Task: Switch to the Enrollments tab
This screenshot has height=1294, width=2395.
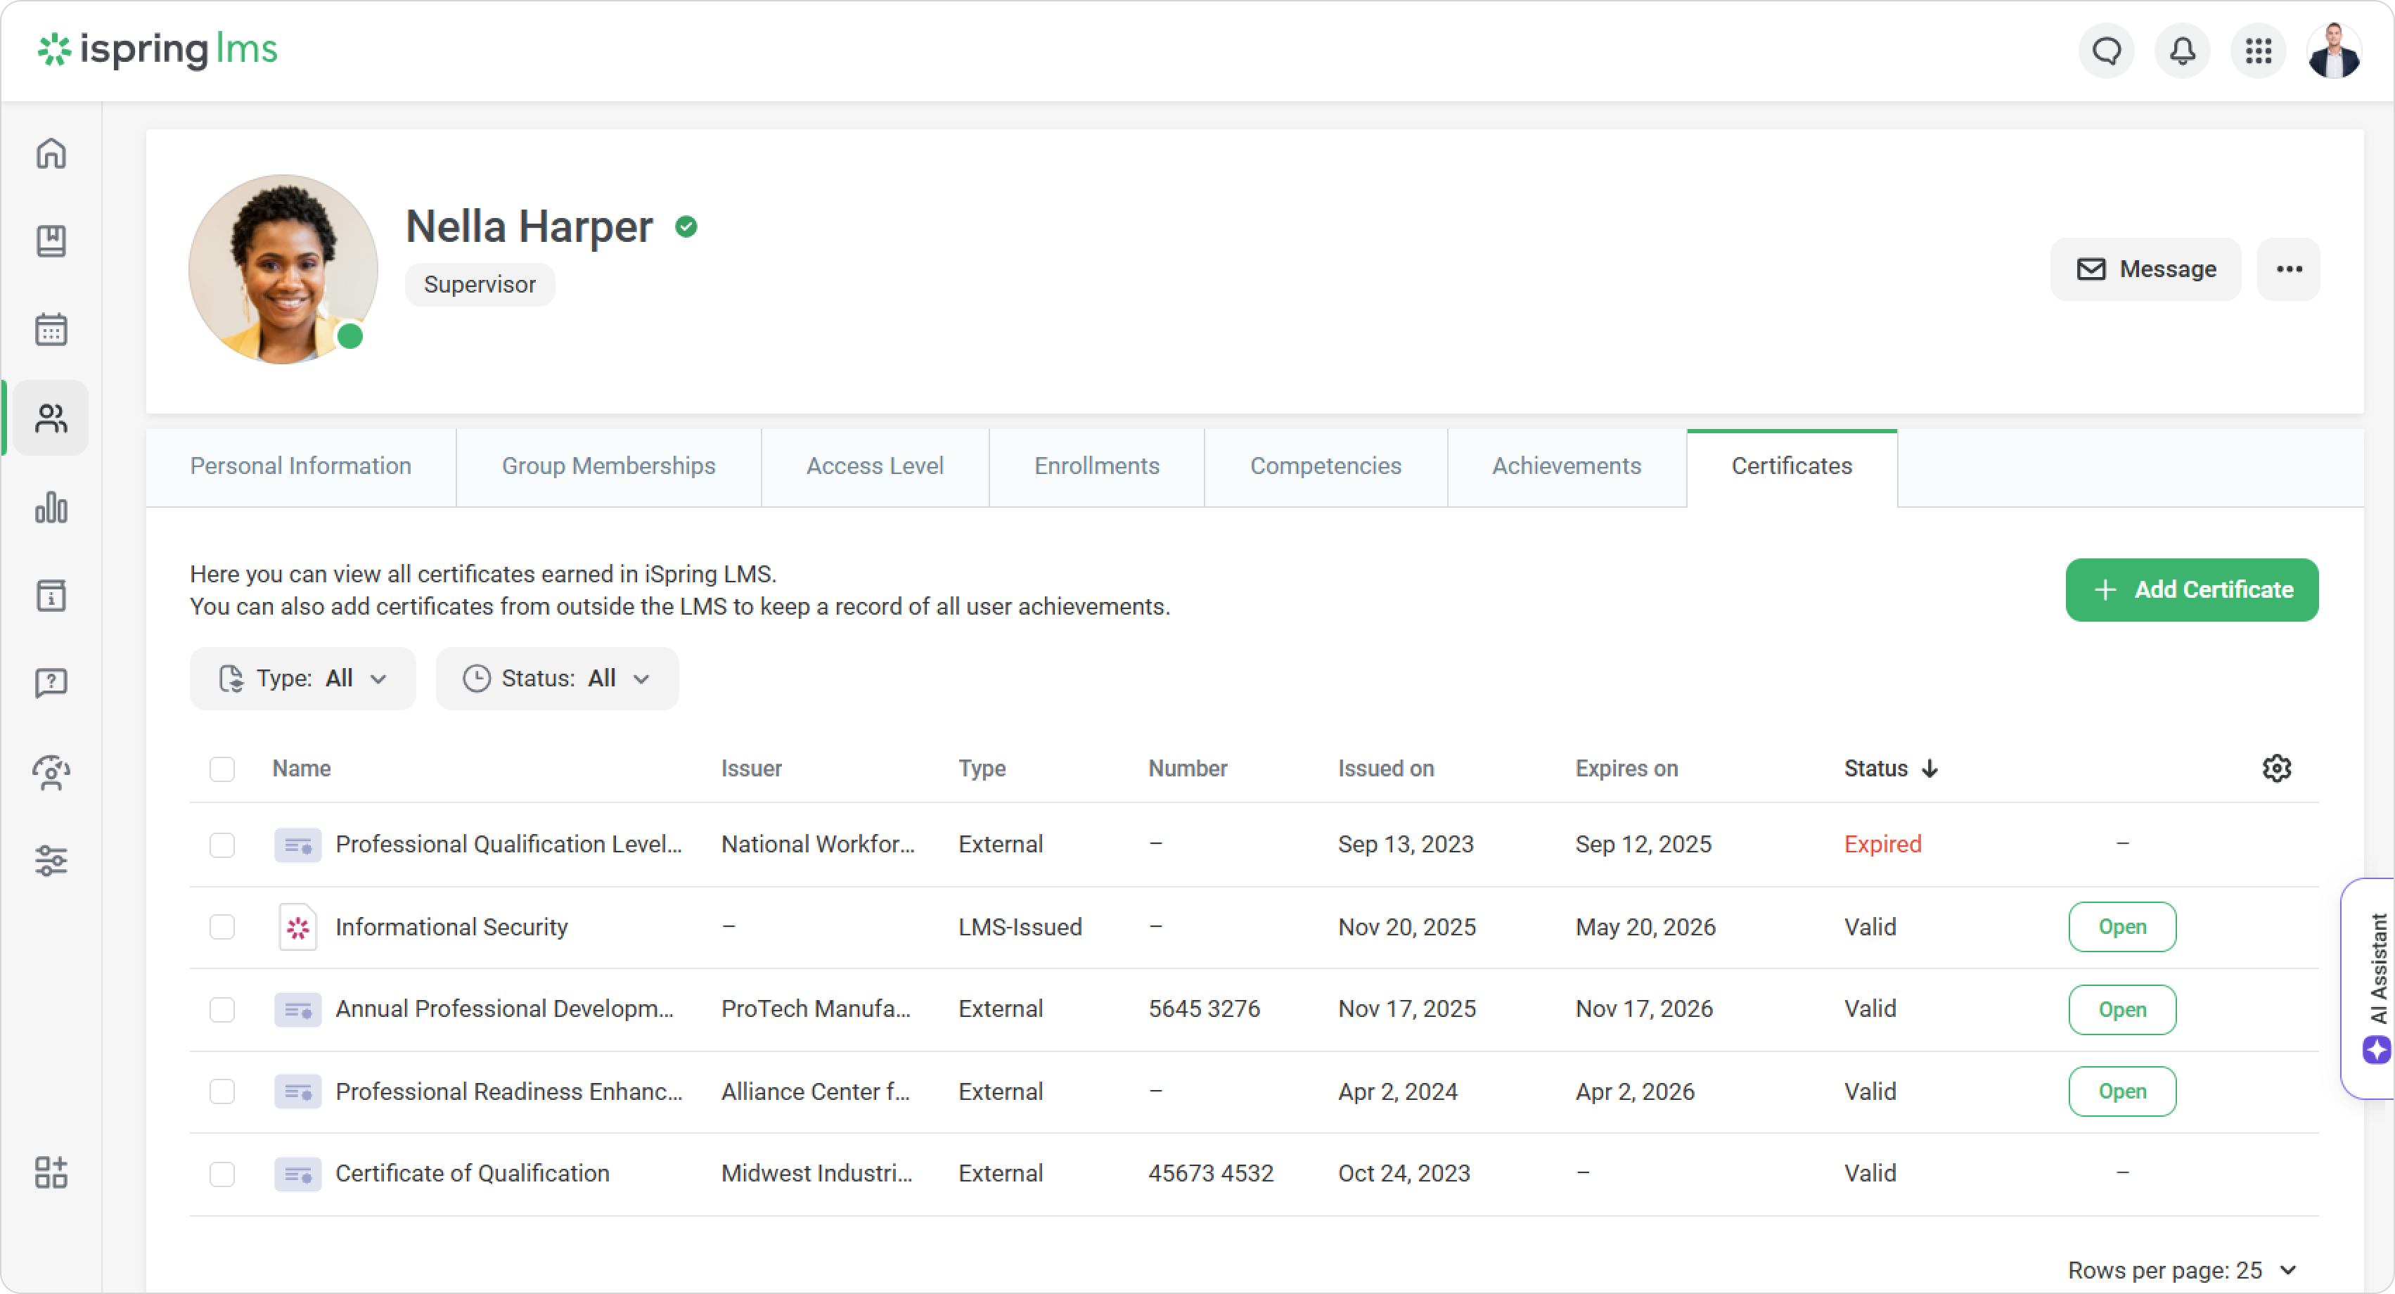Action: tap(1096, 467)
